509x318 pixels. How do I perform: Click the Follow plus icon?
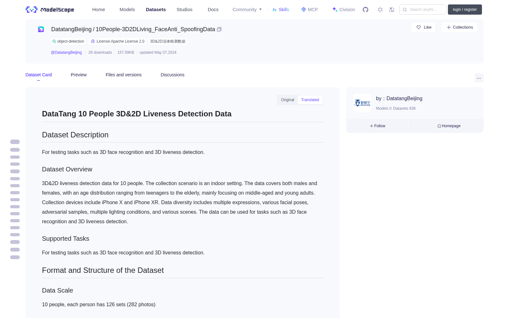[x=372, y=126]
